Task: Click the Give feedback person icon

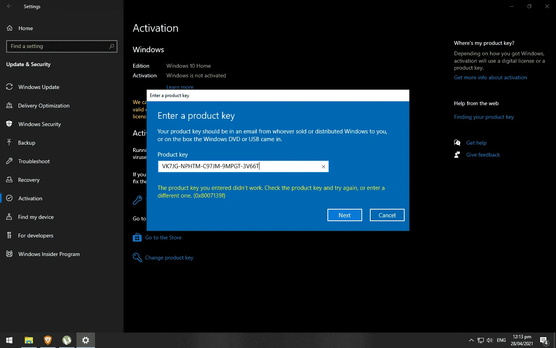Action: [458, 155]
